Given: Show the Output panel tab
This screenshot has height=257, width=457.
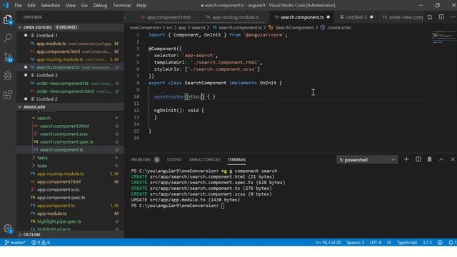Looking at the screenshot, I should (174, 160).
